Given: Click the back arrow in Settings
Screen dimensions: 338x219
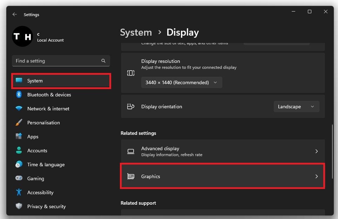Looking at the screenshot, I should point(14,15).
